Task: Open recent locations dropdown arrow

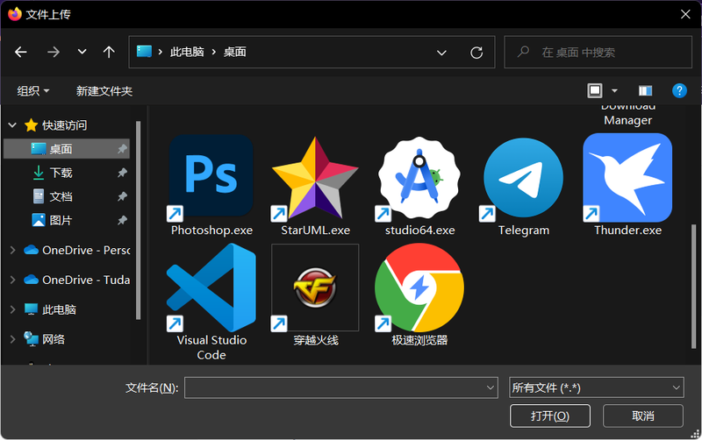Action: coord(82,52)
